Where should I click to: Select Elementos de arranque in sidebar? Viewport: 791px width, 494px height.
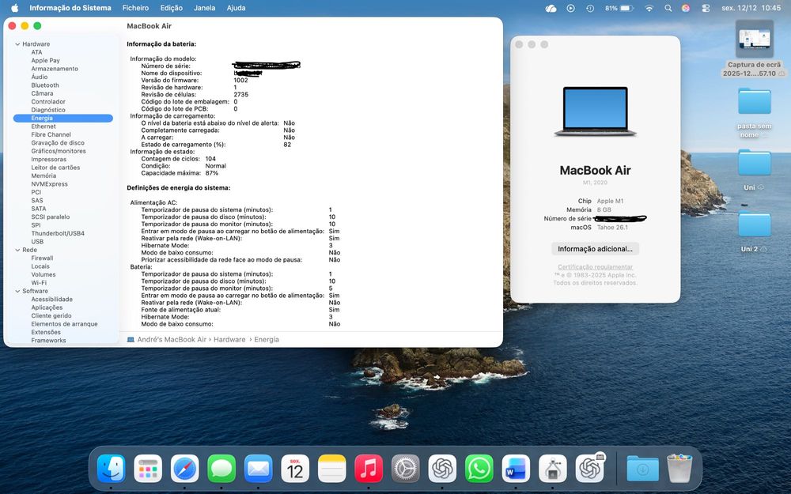[x=64, y=324]
